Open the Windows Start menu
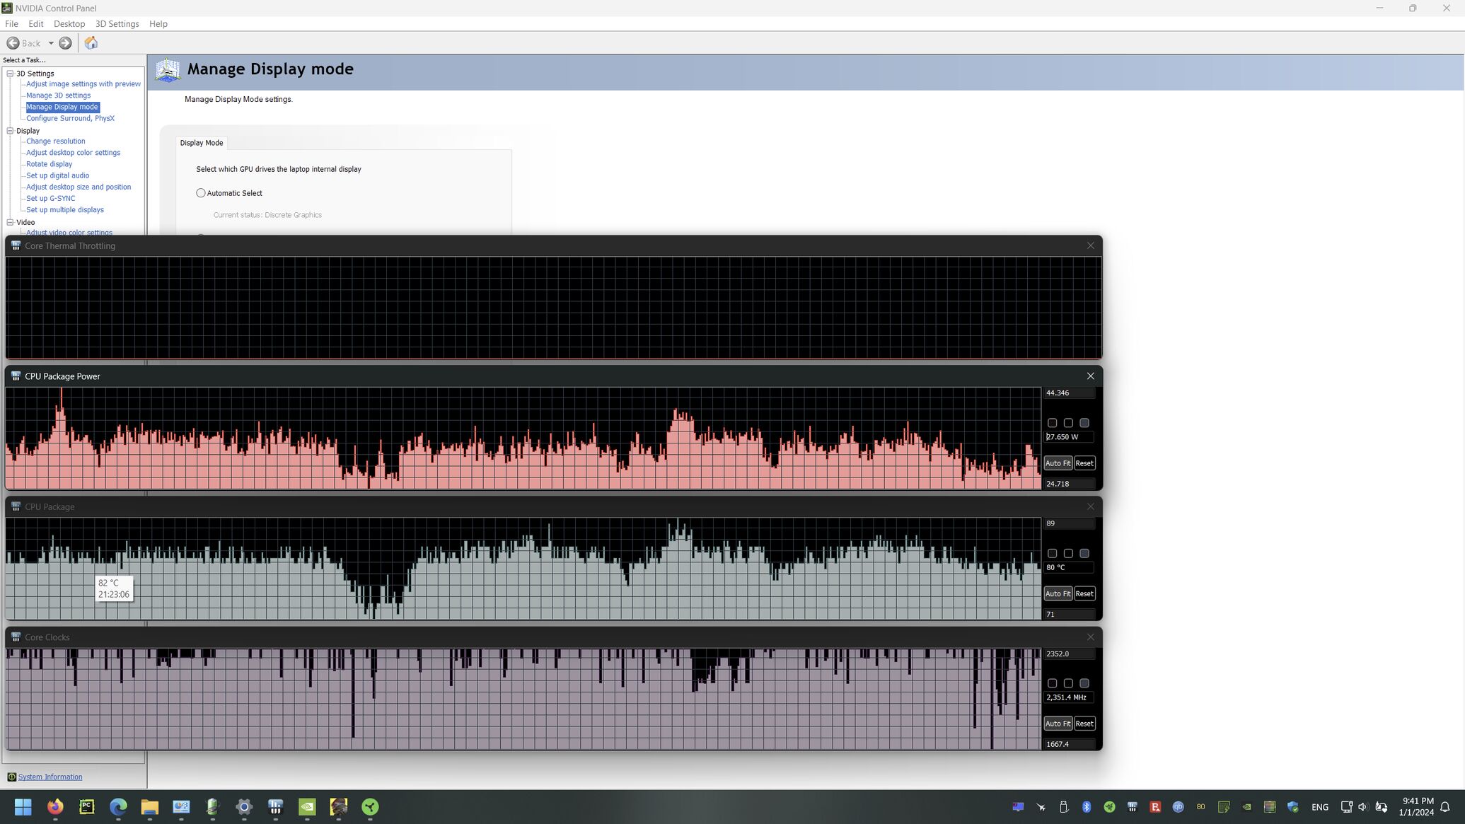 pos(23,806)
